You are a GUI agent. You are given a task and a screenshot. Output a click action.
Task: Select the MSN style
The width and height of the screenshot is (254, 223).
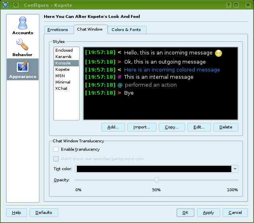point(66,76)
